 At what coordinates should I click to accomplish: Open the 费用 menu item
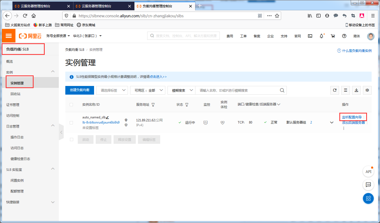point(230,36)
